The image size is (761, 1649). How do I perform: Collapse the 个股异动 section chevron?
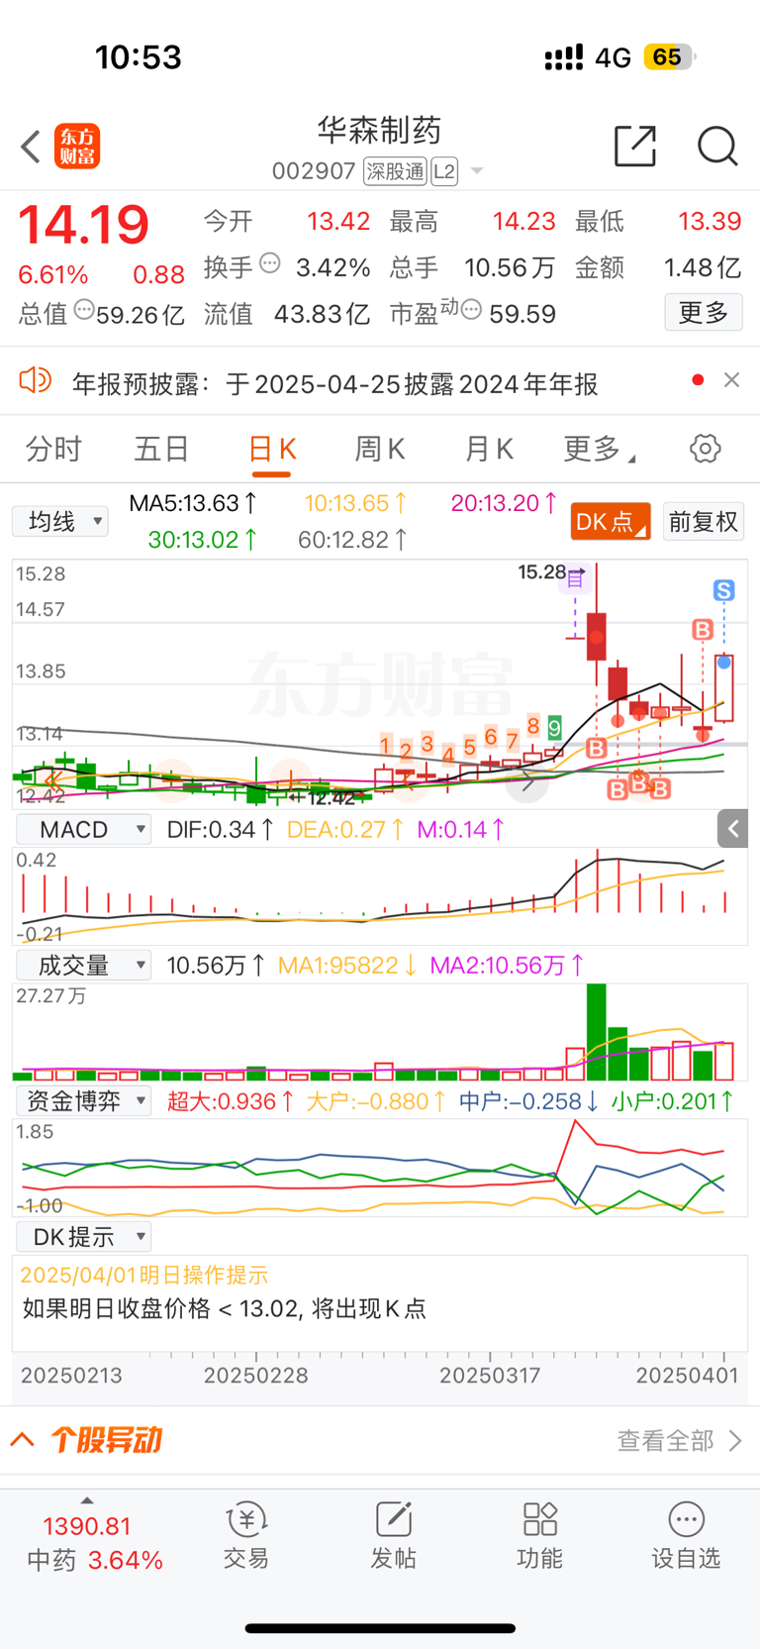pyautogui.click(x=23, y=1439)
